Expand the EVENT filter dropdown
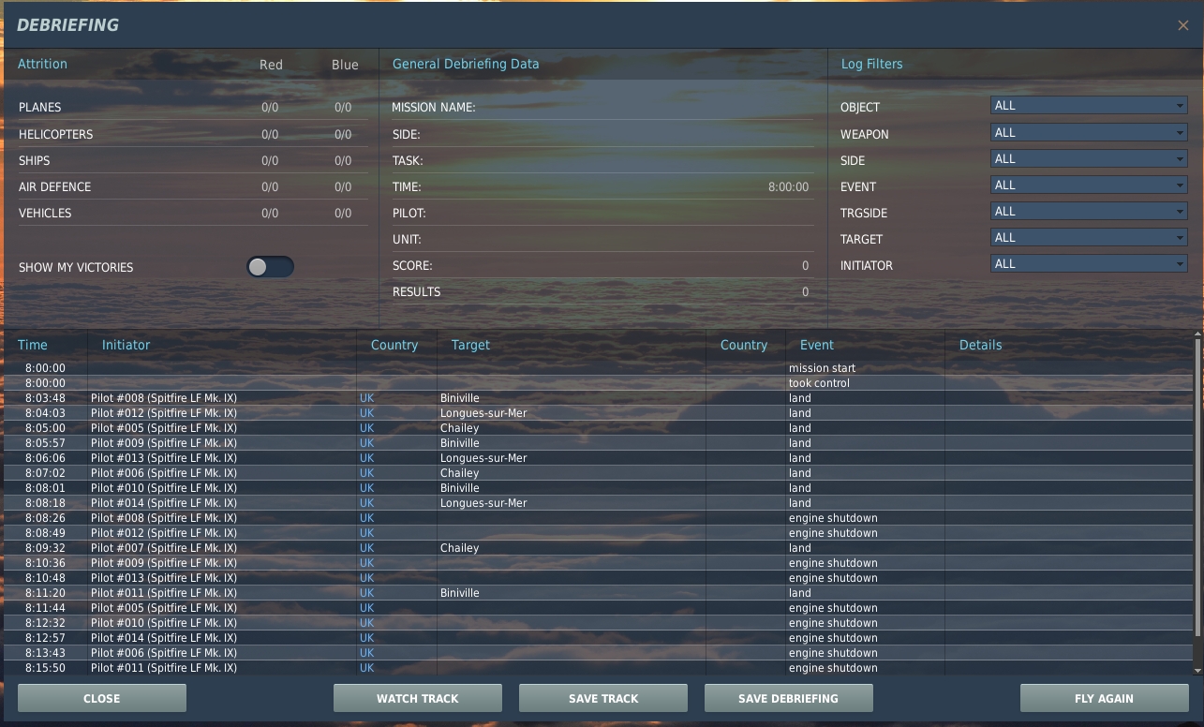This screenshot has height=727, width=1204. [x=1089, y=185]
